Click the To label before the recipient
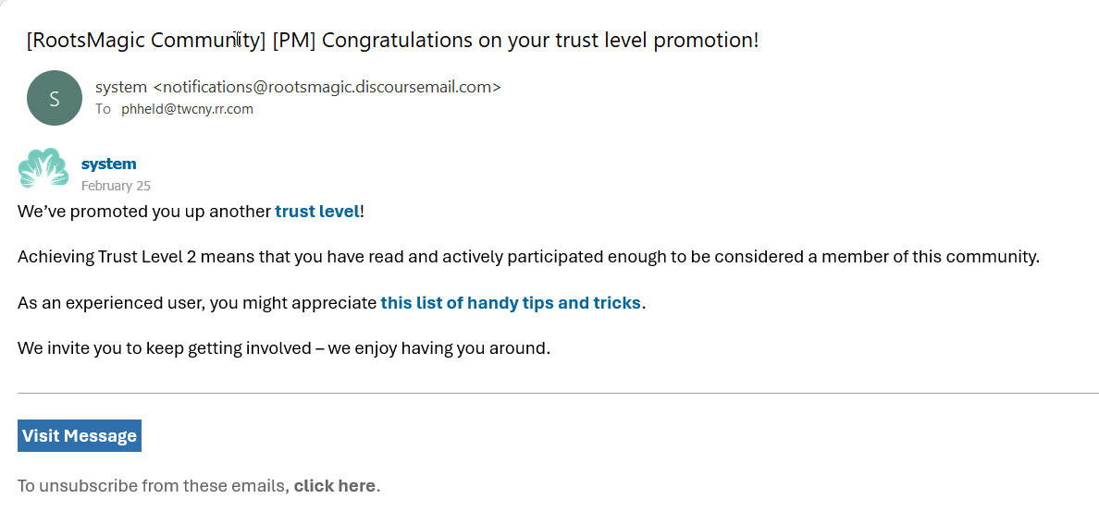Image resolution: width=1099 pixels, height=511 pixels. pos(103,109)
